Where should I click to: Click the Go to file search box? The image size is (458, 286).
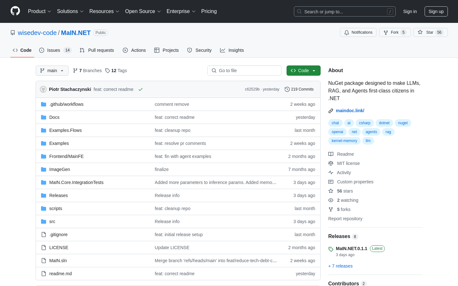coord(244,71)
